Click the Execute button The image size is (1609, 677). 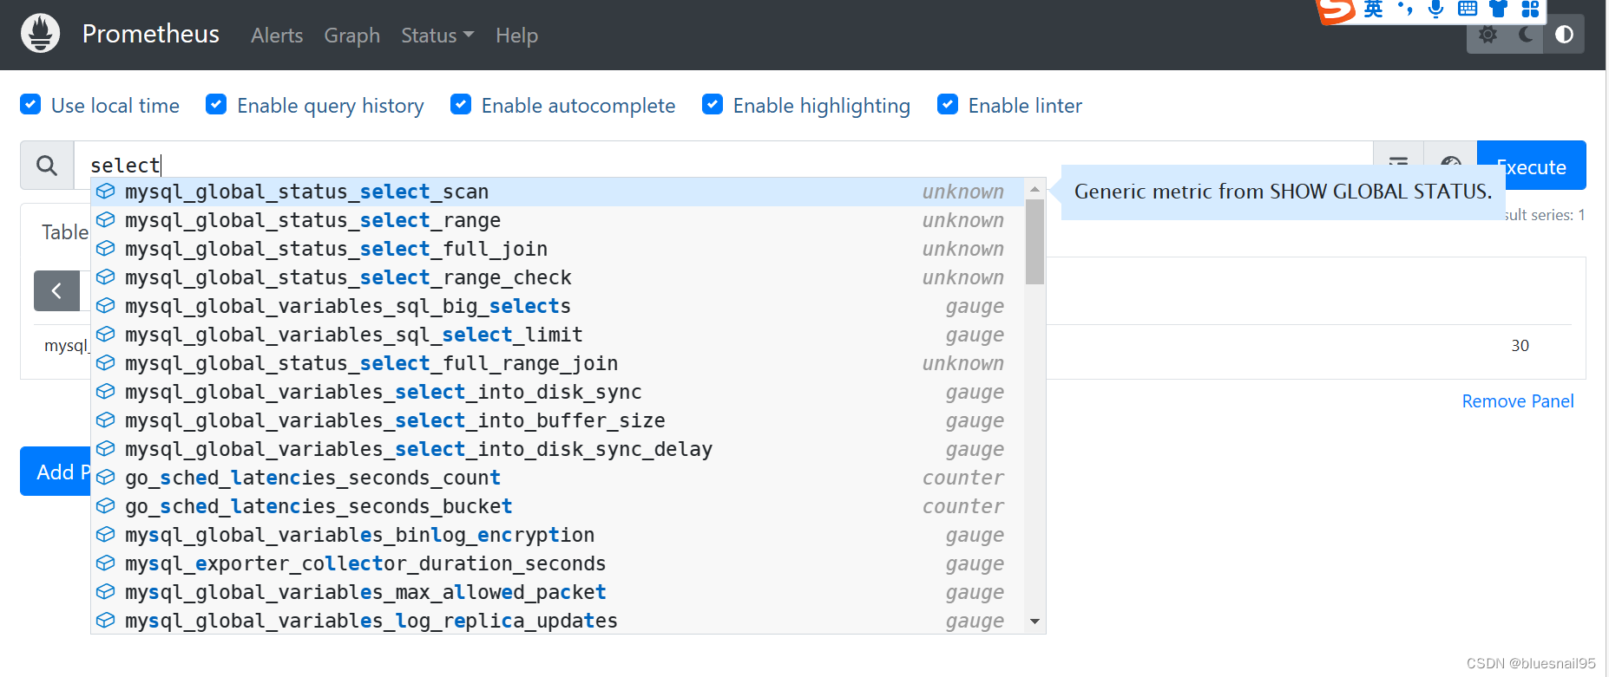pos(1532,166)
